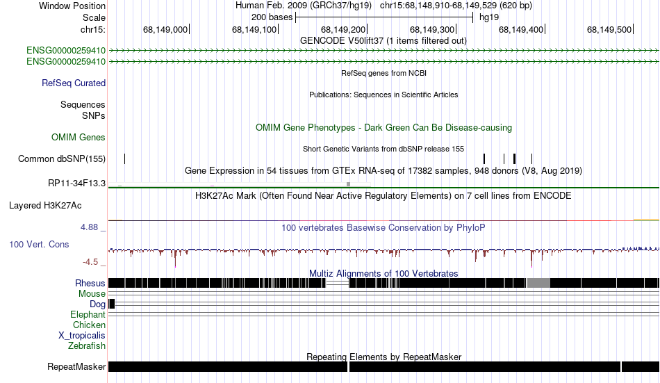The width and height of the screenshot is (660, 383).
Task: Select the Chicken alignment row label
Action: click(89, 325)
